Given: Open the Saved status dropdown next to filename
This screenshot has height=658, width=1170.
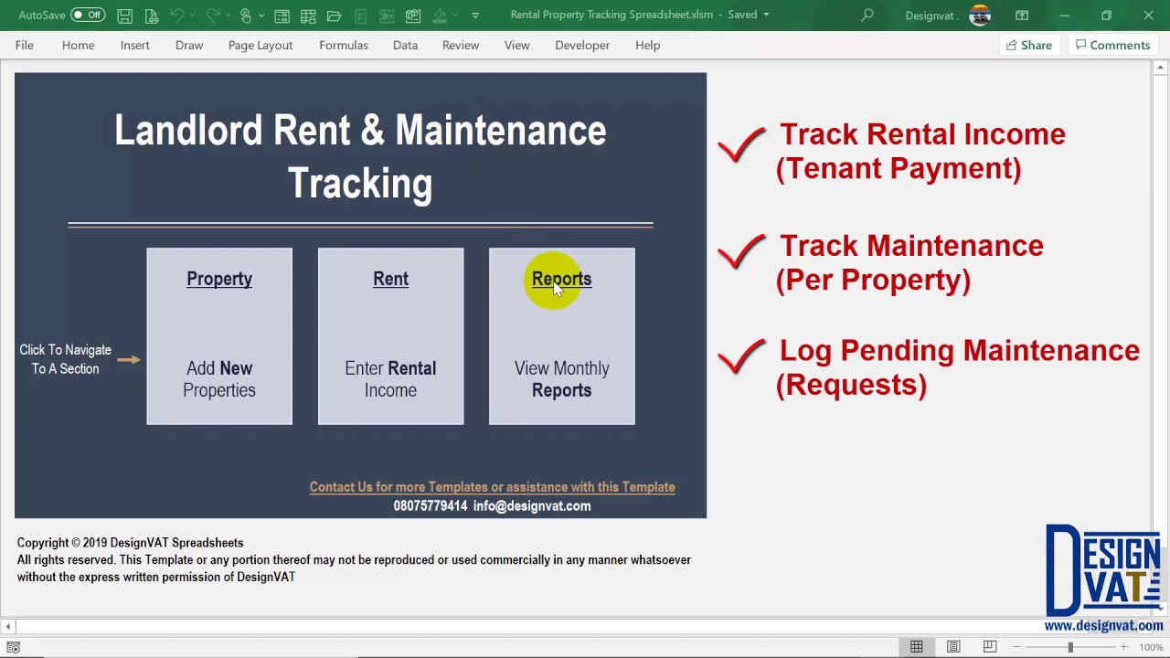Looking at the screenshot, I should 766,15.
